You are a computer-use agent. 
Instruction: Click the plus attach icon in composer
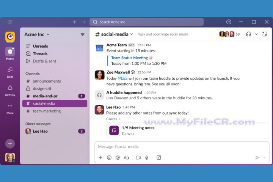pyautogui.click(x=100, y=158)
